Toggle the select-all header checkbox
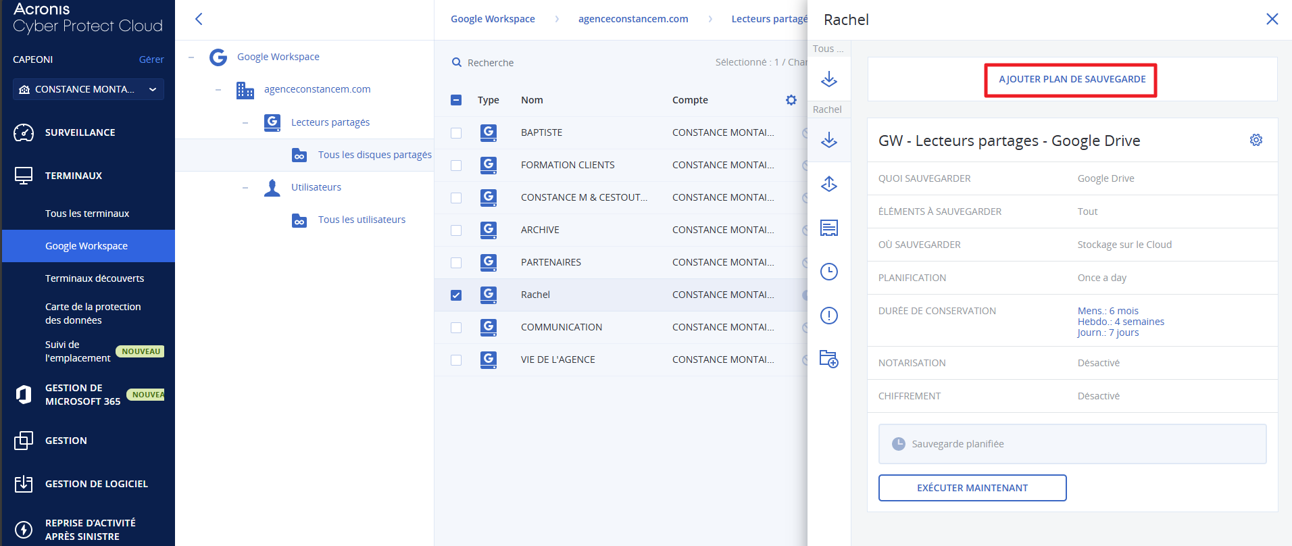 click(456, 100)
